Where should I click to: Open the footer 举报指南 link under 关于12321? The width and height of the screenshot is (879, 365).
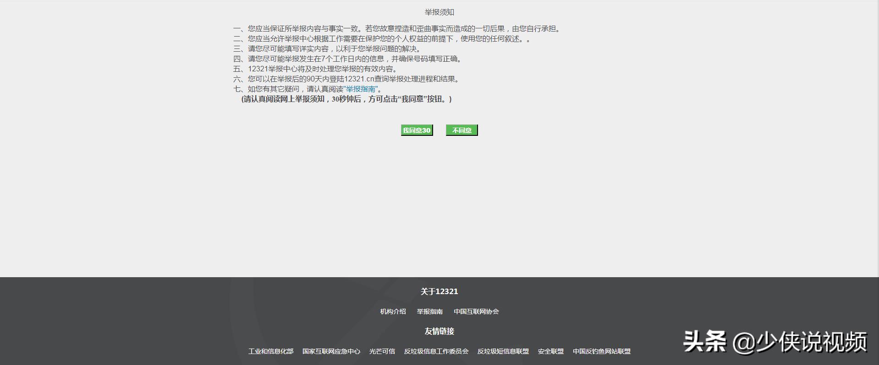click(x=429, y=311)
